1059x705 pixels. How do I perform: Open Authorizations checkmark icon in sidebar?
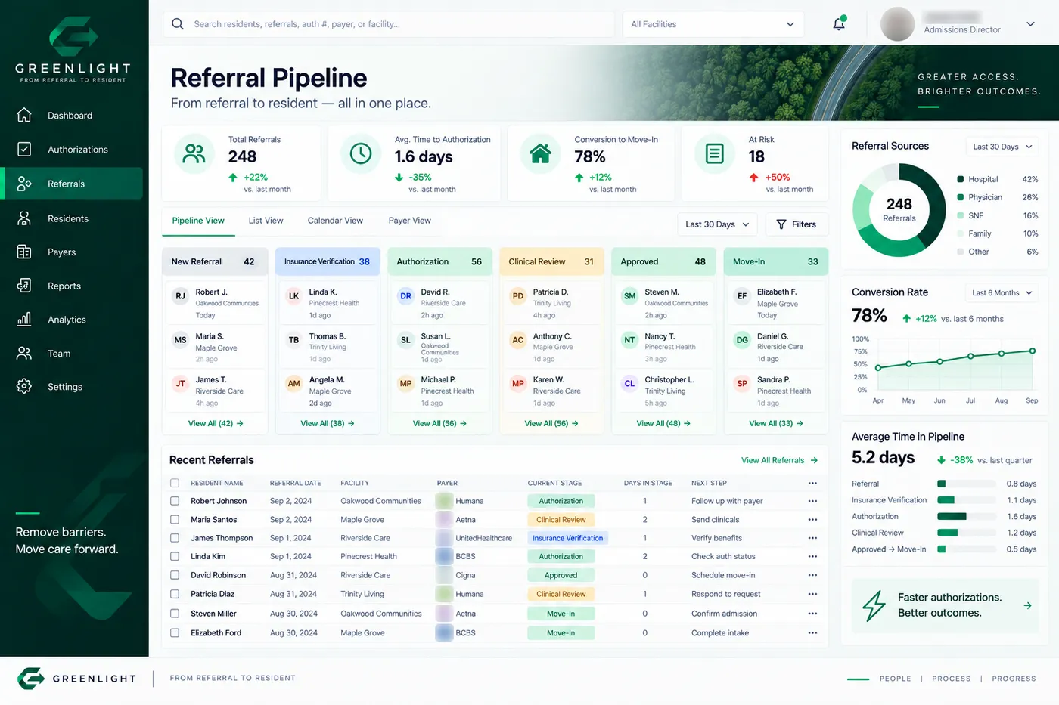[24, 149]
